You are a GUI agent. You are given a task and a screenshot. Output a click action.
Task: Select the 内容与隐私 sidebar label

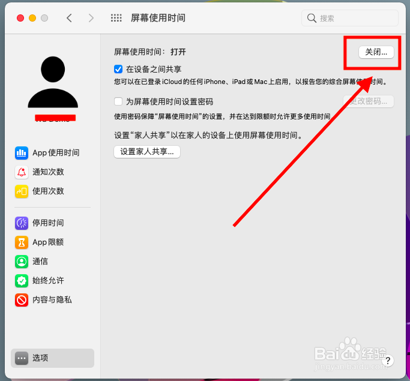(52, 300)
